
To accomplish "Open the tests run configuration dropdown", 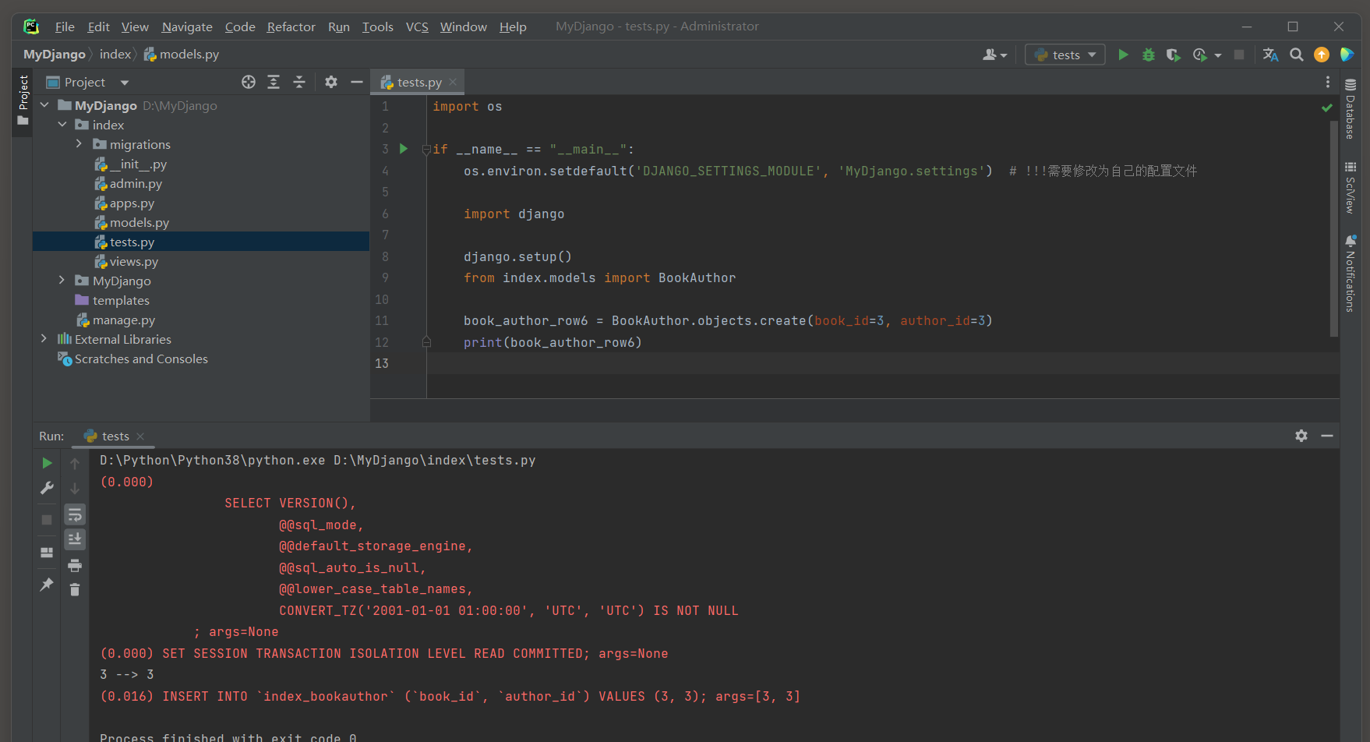I will [x=1065, y=55].
